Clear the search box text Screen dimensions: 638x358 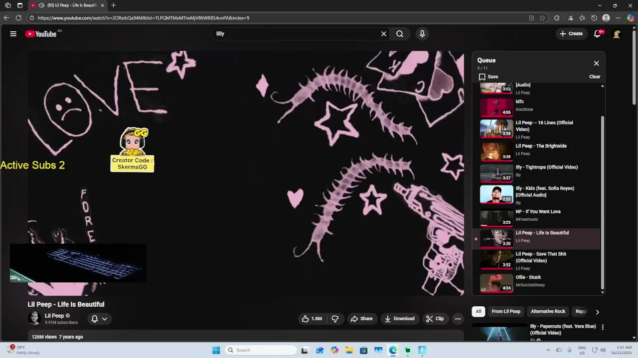coord(384,34)
